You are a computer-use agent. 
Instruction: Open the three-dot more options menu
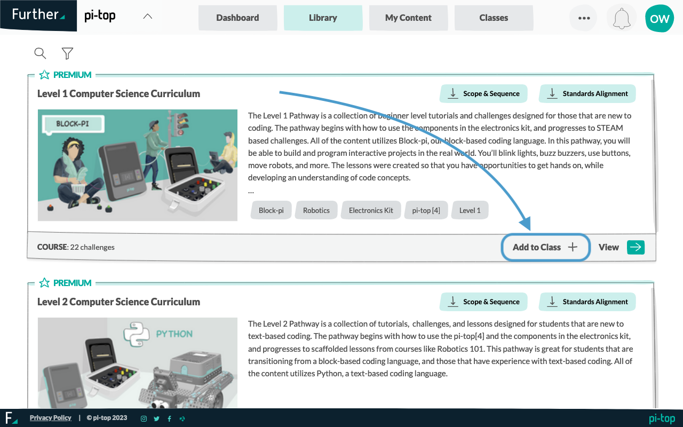(x=584, y=18)
